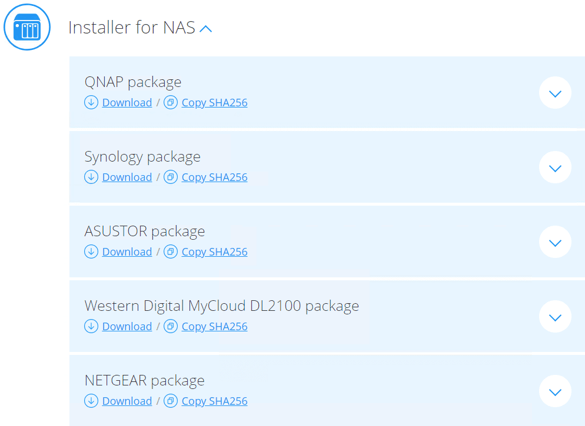Copy SHA256 for the Synology package
This screenshot has width=585, height=426.
tap(214, 177)
